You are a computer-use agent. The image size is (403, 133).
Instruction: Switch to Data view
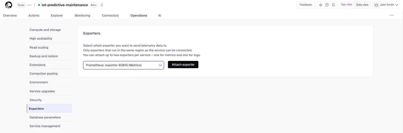[x=362, y=5]
